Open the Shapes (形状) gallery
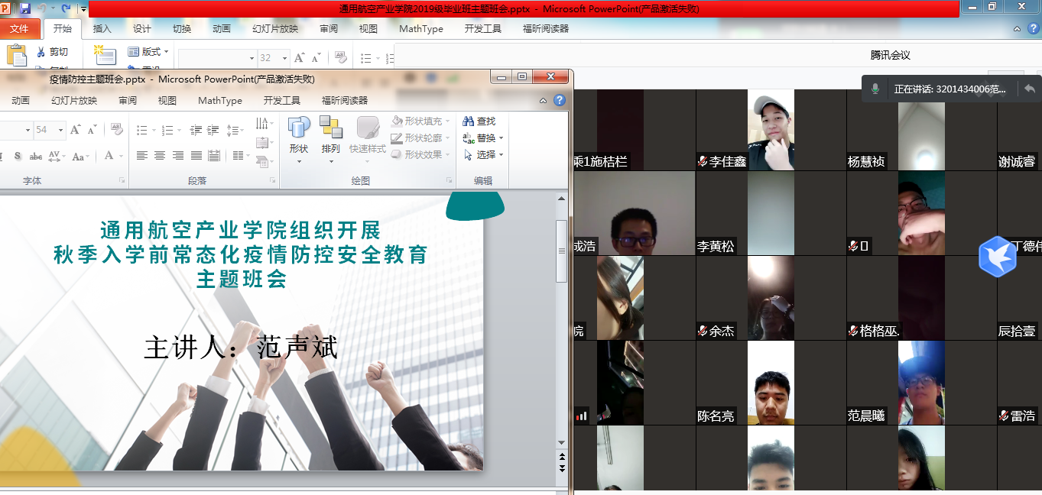This screenshot has height=495, width=1042. [x=299, y=135]
